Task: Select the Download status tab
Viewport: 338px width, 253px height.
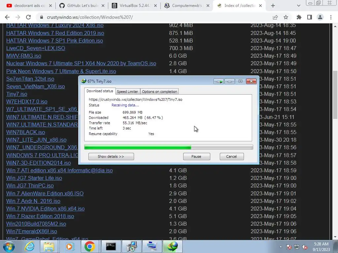Action: point(100,91)
